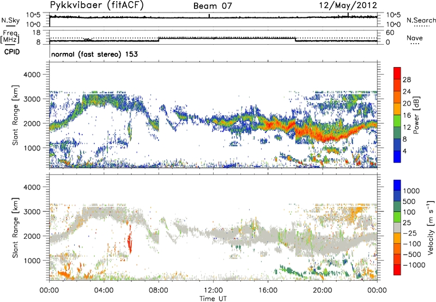Click the "3000" tick label on the velocity panel

coord(32,212)
